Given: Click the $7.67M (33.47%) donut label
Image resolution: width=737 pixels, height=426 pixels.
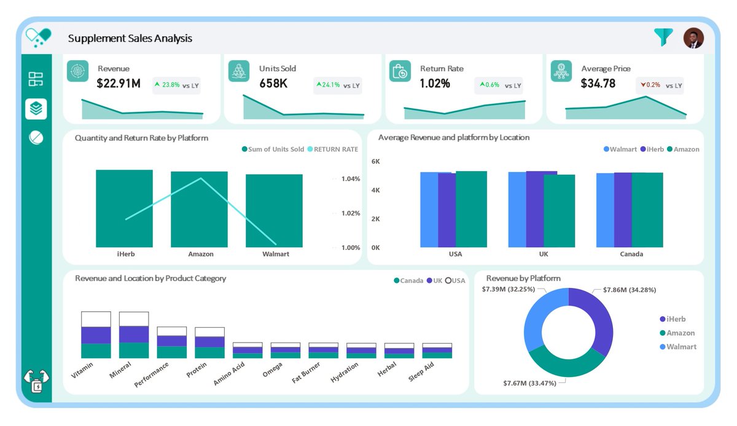Looking at the screenshot, I should point(529,384).
